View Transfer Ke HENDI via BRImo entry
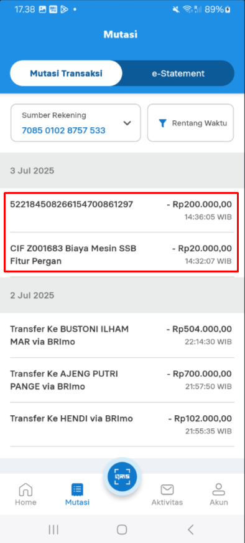This screenshot has width=245, height=543. pyautogui.click(x=121, y=425)
